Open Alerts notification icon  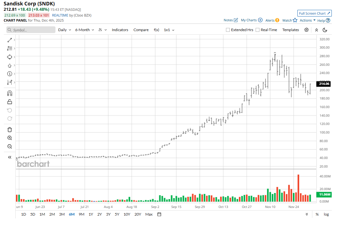[x=277, y=20]
